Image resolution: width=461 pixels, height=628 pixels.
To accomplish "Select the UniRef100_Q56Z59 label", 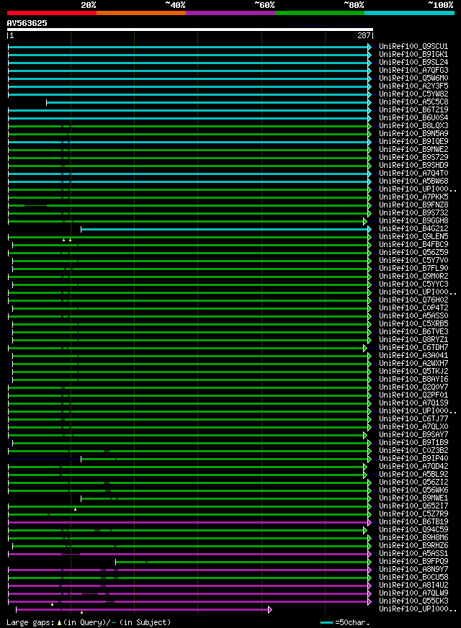I will coord(413,253).
